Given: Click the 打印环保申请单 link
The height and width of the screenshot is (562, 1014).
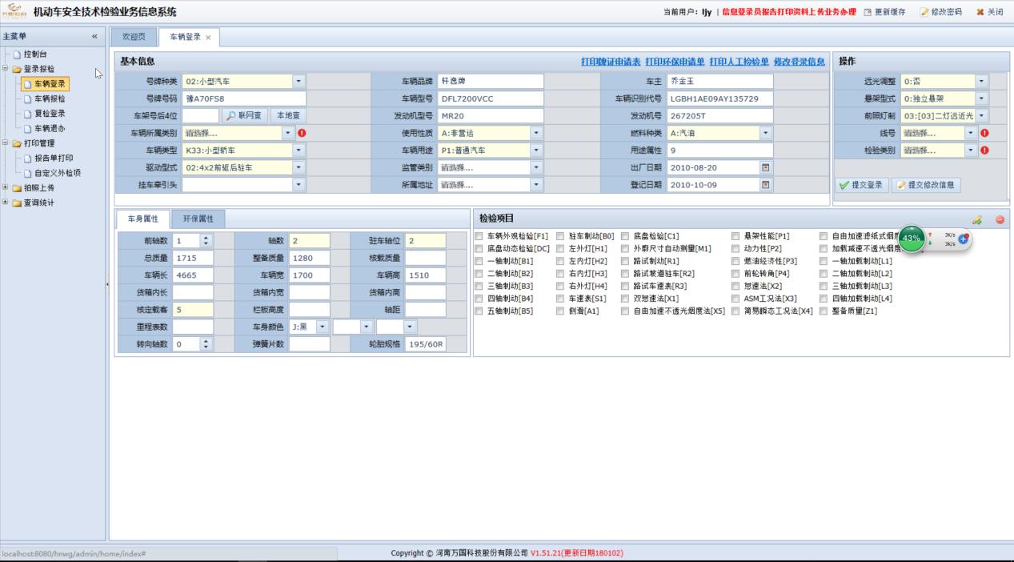Looking at the screenshot, I should tap(675, 62).
